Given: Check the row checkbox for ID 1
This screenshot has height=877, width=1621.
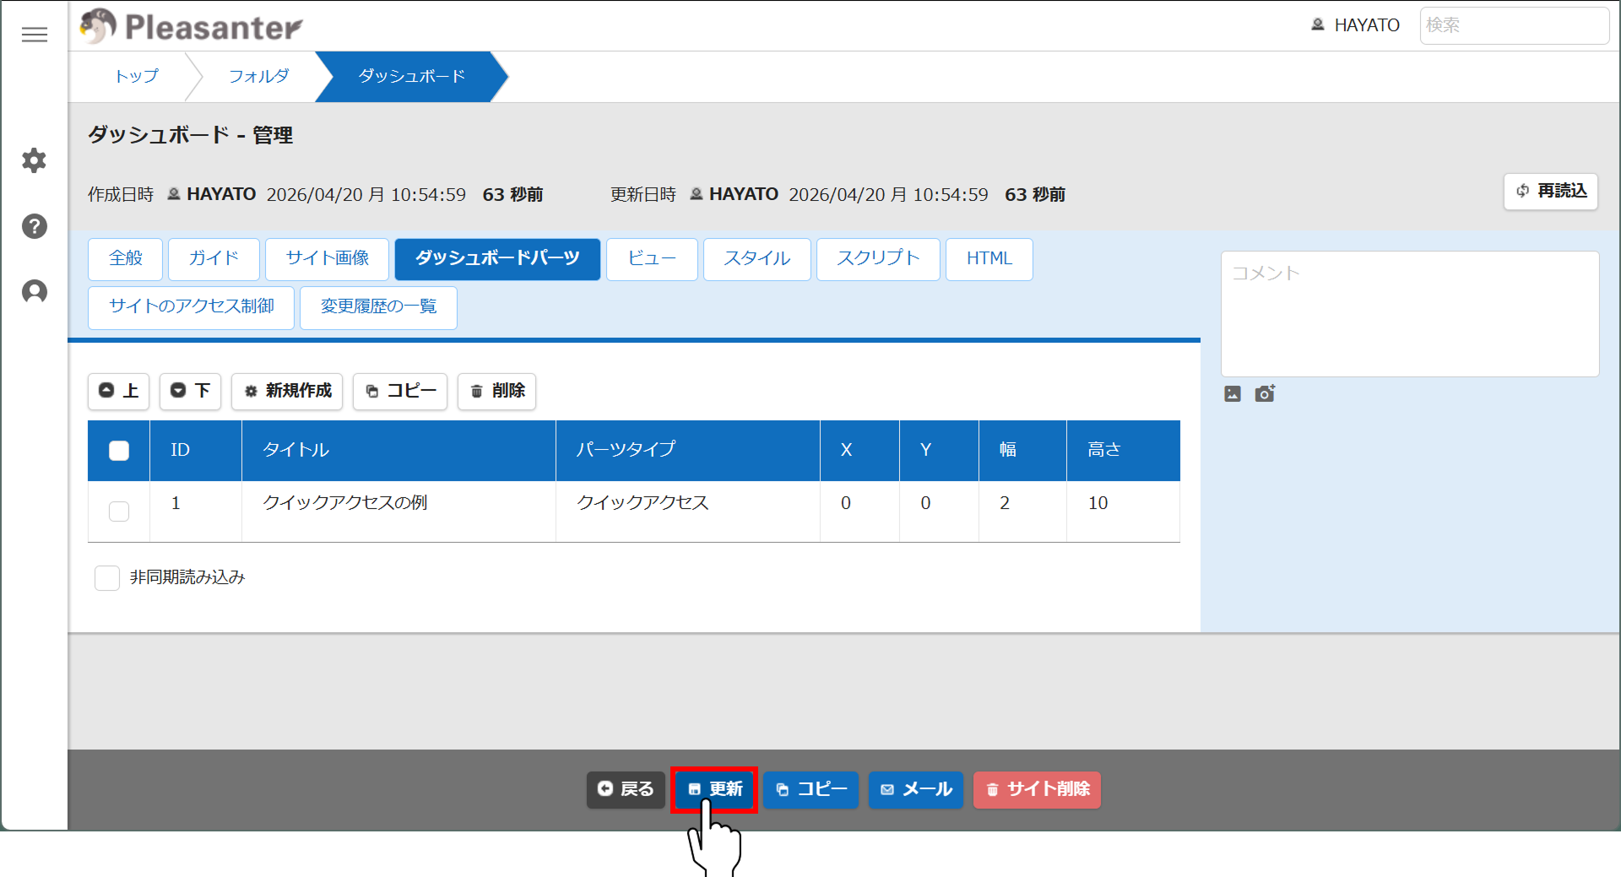Looking at the screenshot, I should pyautogui.click(x=119, y=512).
